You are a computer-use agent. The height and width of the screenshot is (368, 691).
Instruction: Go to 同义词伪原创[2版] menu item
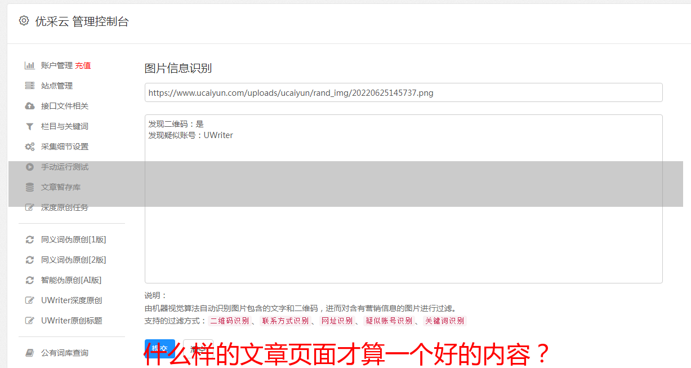[x=73, y=260]
